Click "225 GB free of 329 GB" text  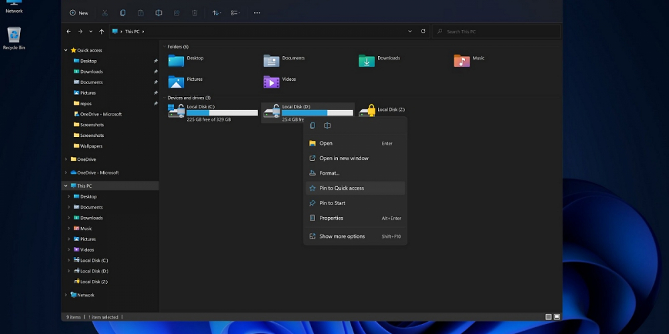(x=209, y=120)
